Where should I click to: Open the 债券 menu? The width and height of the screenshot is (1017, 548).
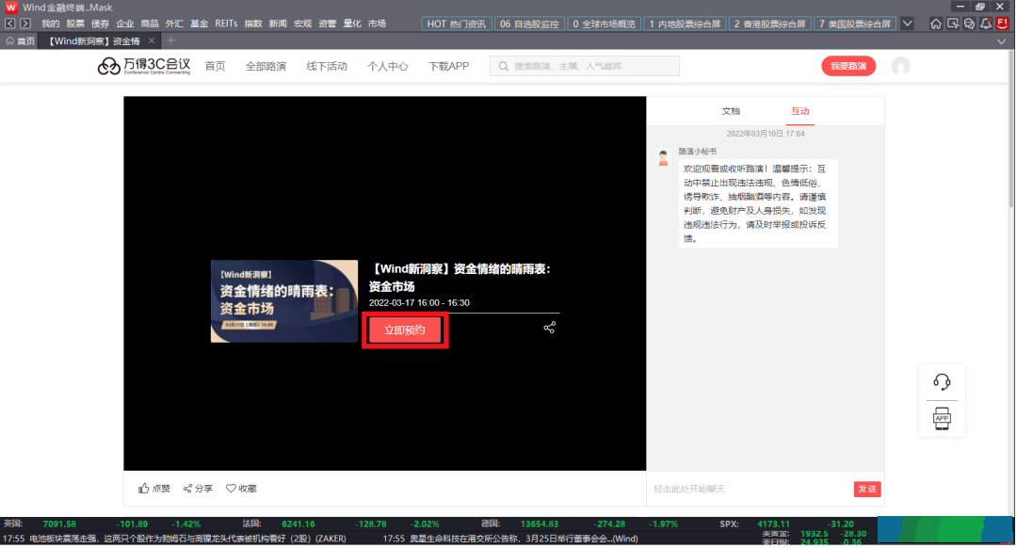pyautogui.click(x=100, y=24)
